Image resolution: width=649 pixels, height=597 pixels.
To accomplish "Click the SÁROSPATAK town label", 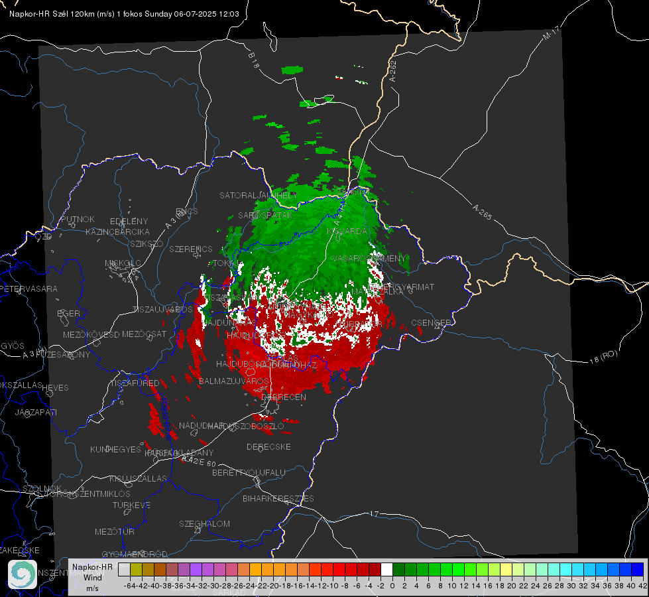I will pos(265,216).
